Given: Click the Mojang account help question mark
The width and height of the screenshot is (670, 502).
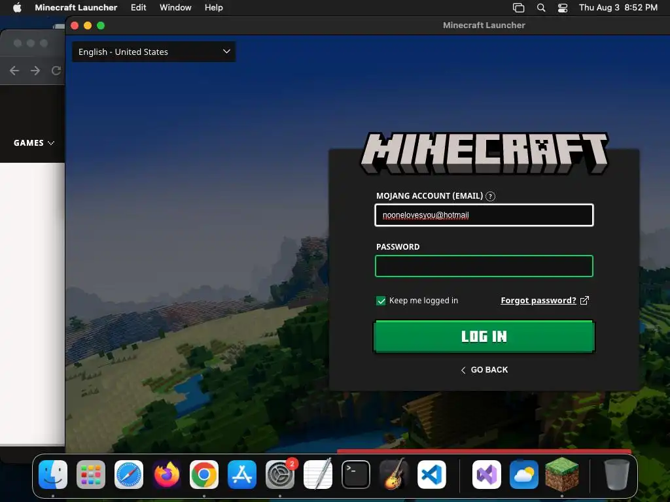Looking at the screenshot, I should coord(491,196).
